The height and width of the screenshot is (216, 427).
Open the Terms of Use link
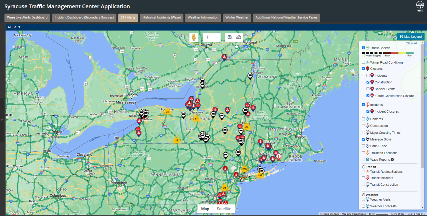point(398,214)
